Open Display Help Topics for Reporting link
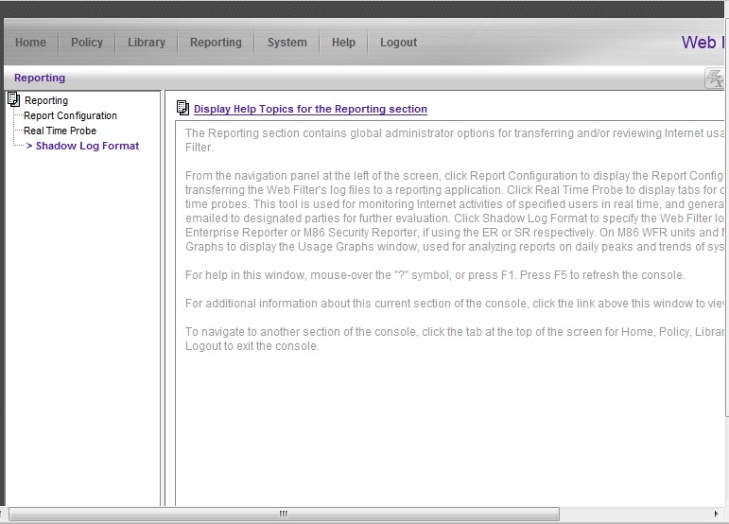The height and width of the screenshot is (524, 729). pyautogui.click(x=310, y=110)
